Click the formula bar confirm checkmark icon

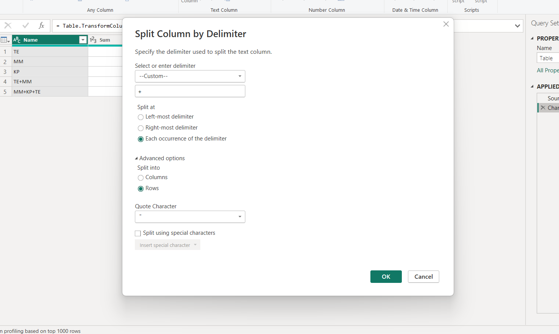pyautogui.click(x=26, y=26)
